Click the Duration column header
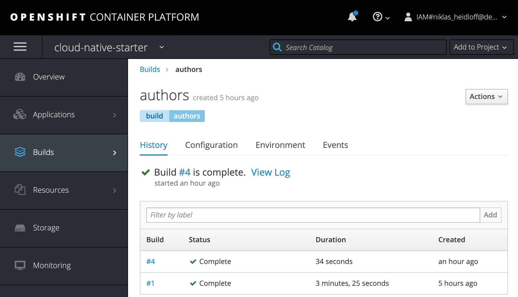The width and height of the screenshot is (518, 297). [331, 240]
